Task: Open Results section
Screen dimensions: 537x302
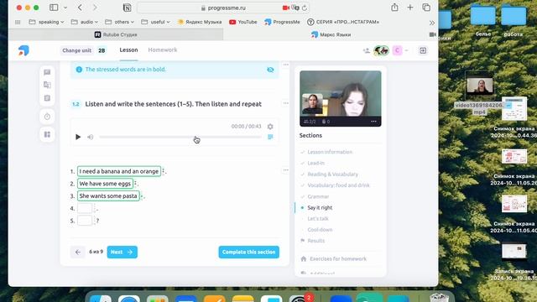Action: (315, 241)
